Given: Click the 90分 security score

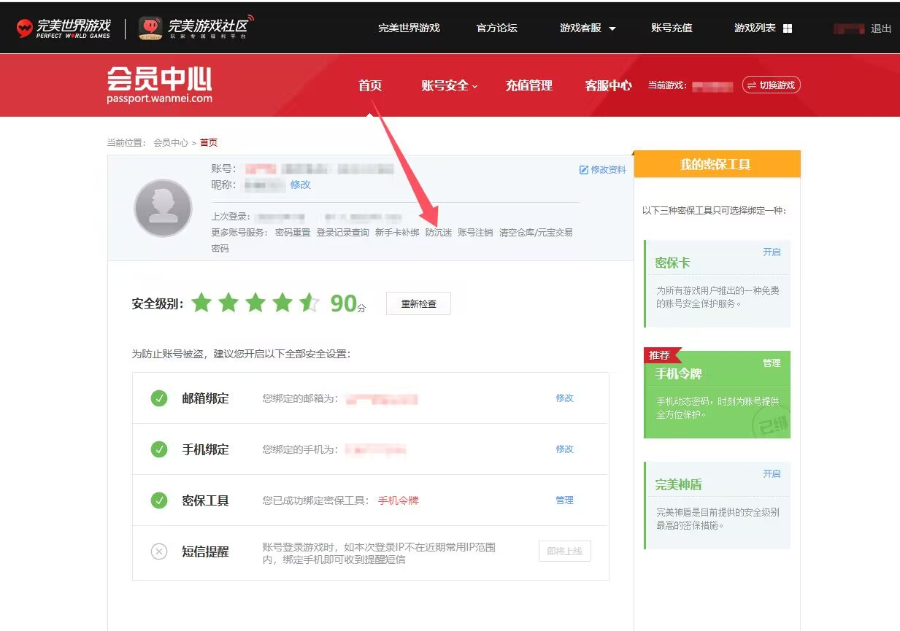Looking at the screenshot, I should coord(348,303).
